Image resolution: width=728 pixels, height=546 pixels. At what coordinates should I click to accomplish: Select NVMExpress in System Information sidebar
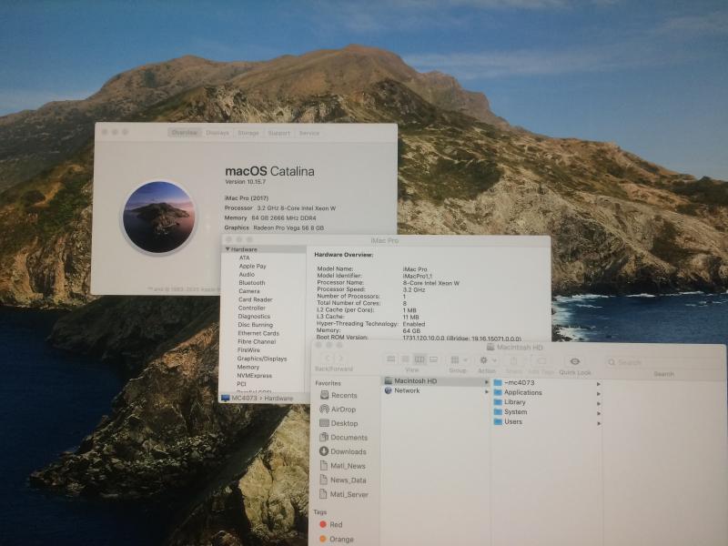(254, 375)
